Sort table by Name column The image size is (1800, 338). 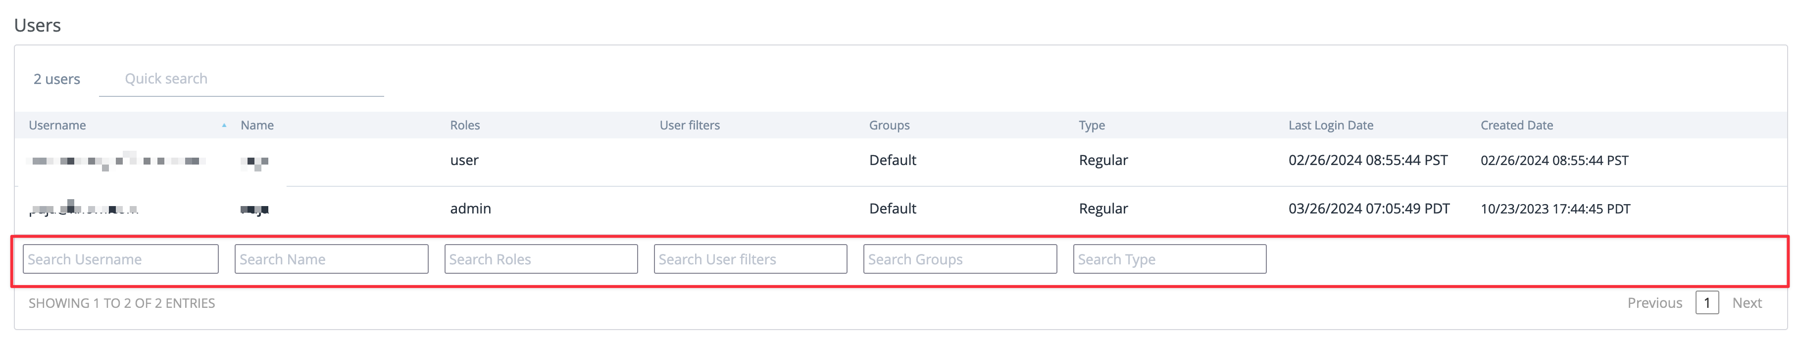(x=256, y=126)
